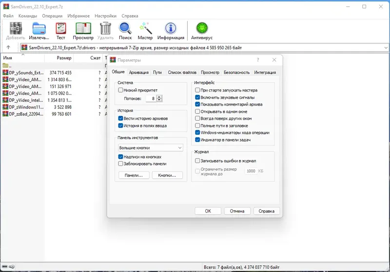Screen dimensions: 390x272
Task: Open the Операции menu
Action: tap(52, 16)
